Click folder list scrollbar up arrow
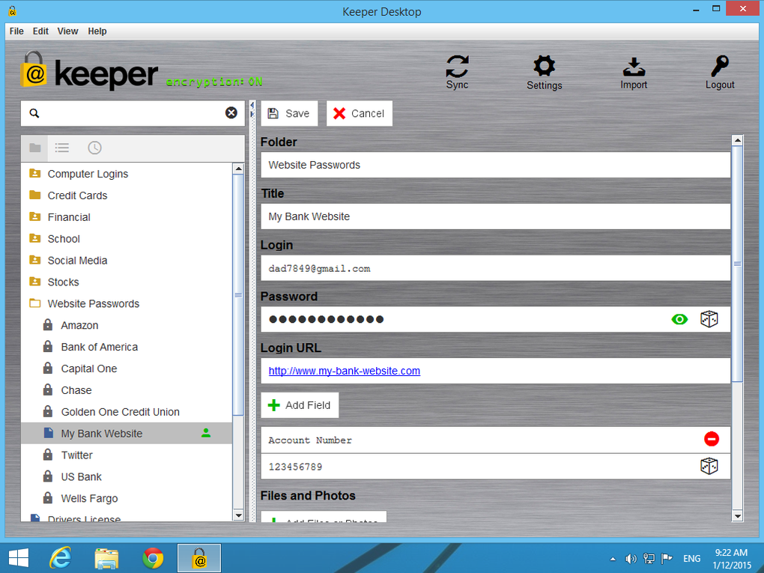 pos(238,169)
